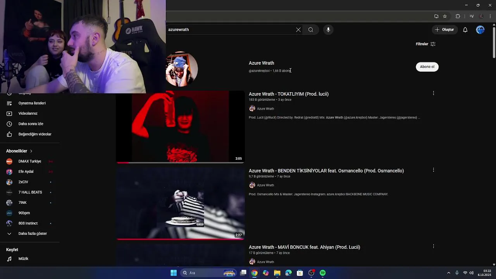Click @azurekrepboi channel handle text

(259, 71)
